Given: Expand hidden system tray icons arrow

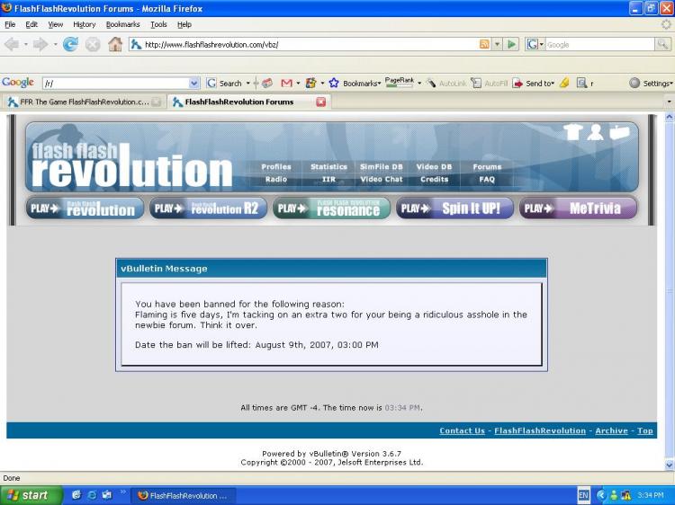Looking at the screenshot, I should coord(601,495).
